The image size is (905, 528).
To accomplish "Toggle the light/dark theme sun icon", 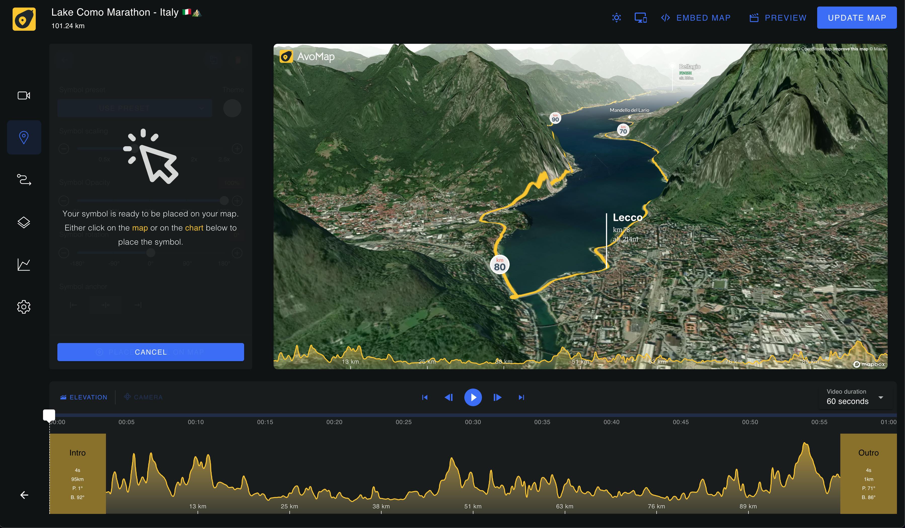I will 617,18.
